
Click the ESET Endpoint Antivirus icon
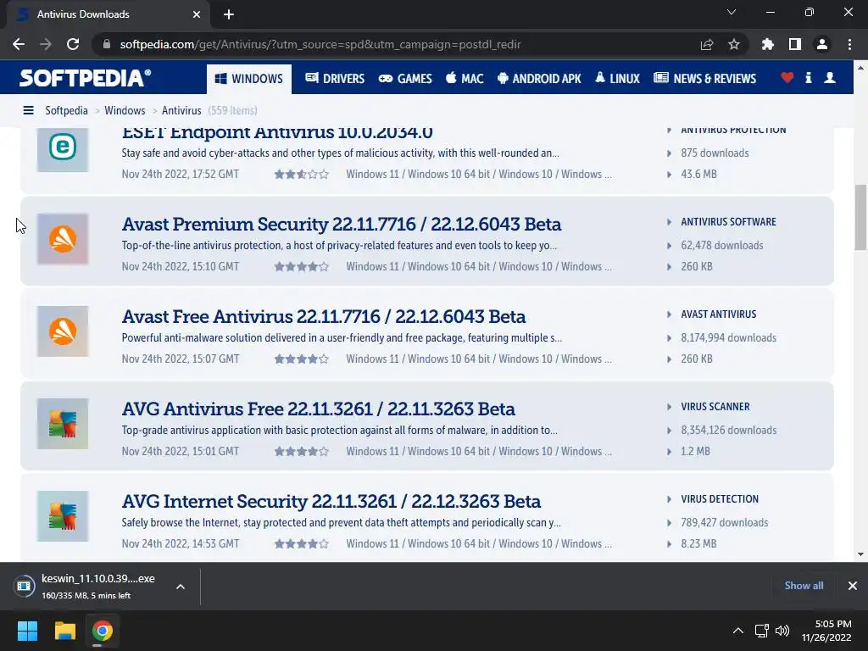point(63,148)
